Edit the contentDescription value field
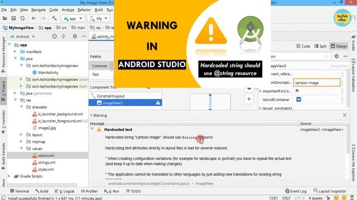The image size is (357, 200). coord(317,83)
